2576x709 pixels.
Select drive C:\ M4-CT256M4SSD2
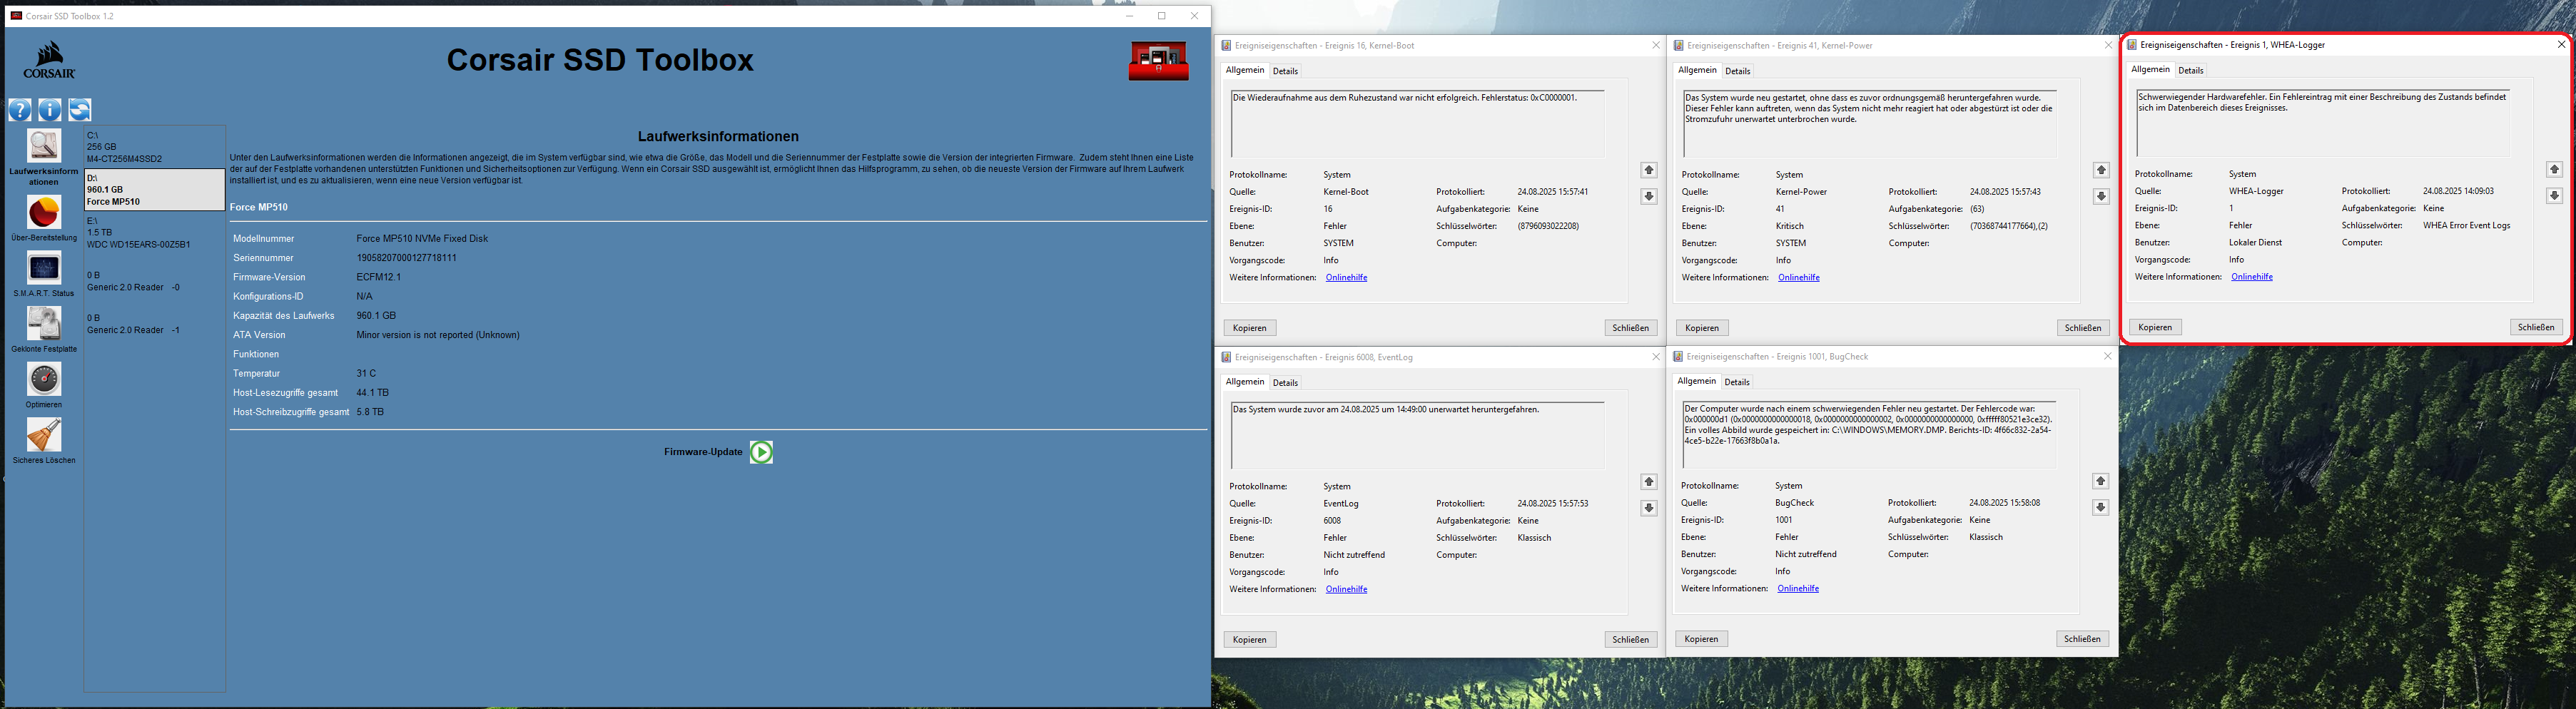[155, 147]
